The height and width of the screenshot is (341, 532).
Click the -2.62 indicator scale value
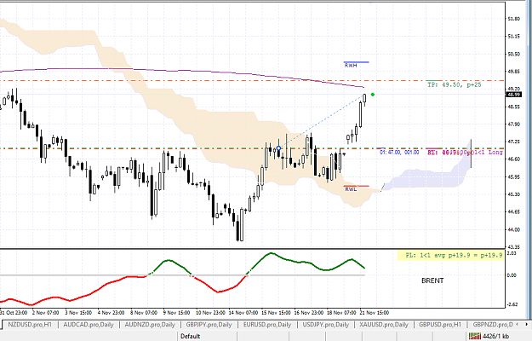click(x=512, y=304)
